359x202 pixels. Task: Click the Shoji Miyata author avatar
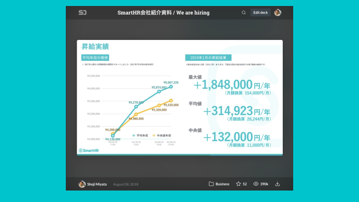82,184
